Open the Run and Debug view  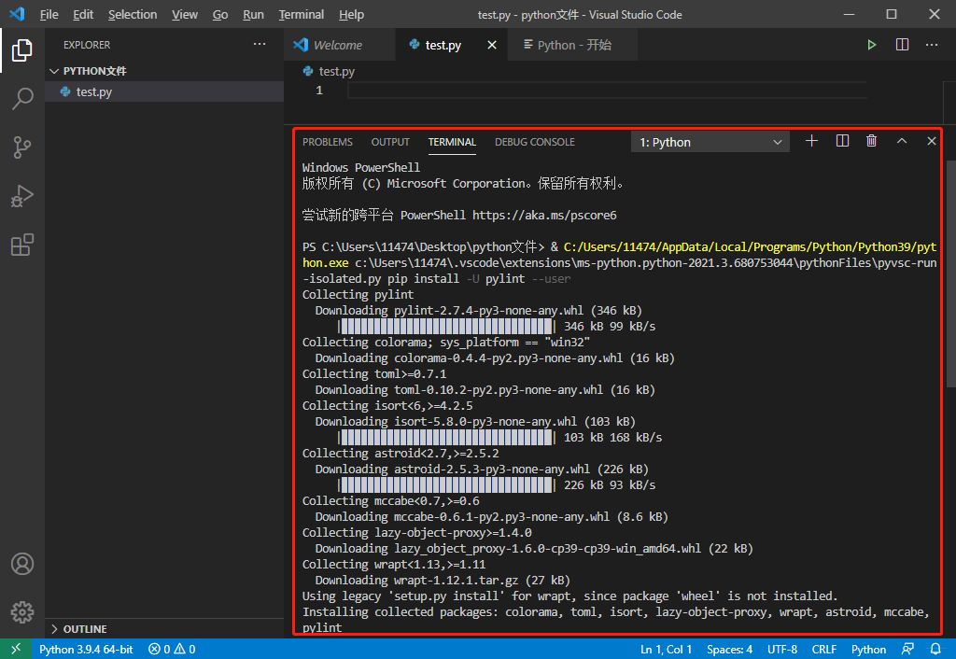coord(22,196)
